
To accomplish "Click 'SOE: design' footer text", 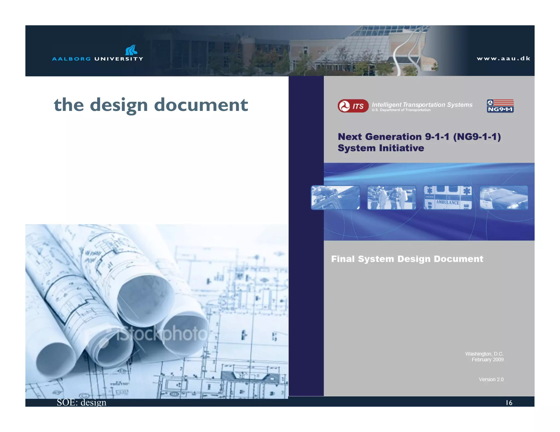I will pyautogui.click(x=81, y=403).
